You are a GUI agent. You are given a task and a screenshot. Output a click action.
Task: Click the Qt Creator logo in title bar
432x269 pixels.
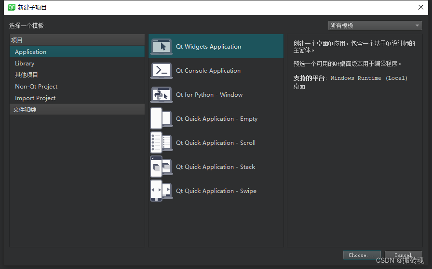[12, 7]
